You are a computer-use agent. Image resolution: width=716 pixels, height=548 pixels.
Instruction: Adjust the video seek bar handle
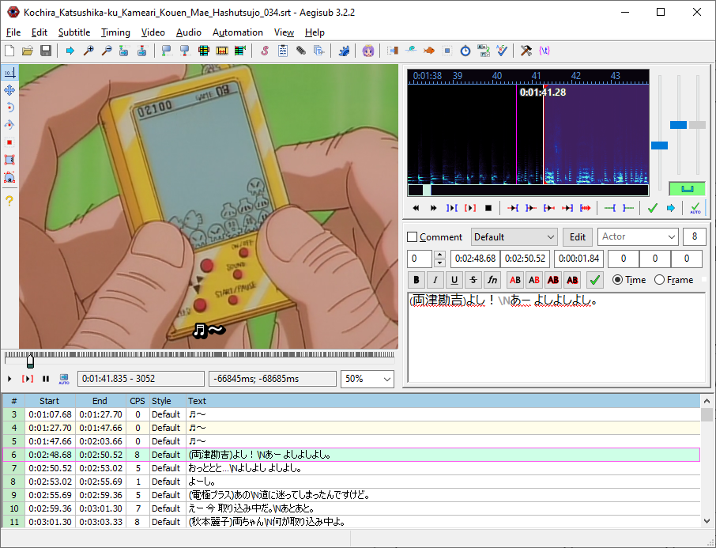[30, 361]
